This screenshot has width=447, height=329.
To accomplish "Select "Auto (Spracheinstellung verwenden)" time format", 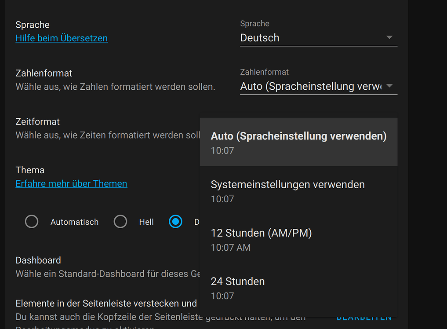I will click(298, 142).
